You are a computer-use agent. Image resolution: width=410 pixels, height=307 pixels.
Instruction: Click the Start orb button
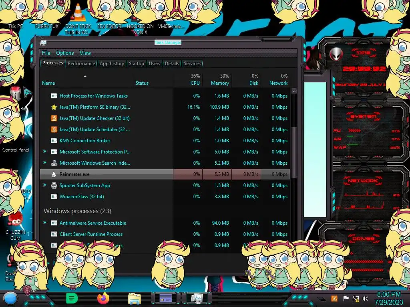click(x=10, y=299)
